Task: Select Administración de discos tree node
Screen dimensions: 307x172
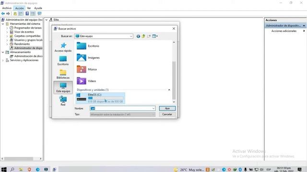Action: tap(28, 56)
